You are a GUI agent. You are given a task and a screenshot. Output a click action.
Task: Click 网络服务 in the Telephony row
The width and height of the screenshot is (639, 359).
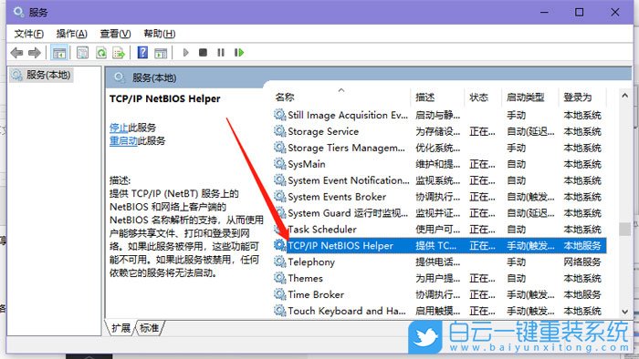click(582, 262)
